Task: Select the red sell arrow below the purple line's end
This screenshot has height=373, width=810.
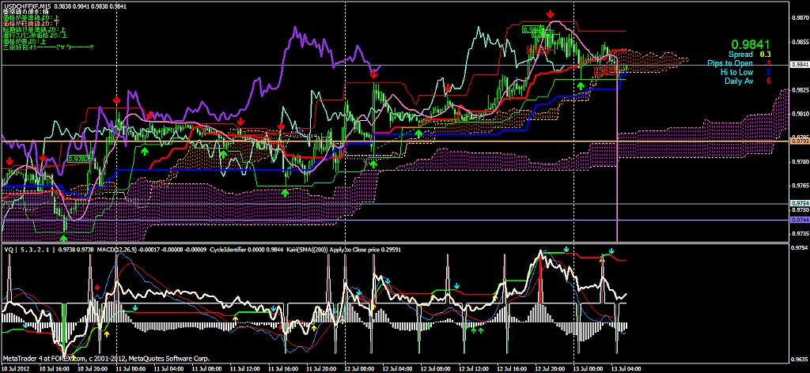Action: click(x=374, y=73)
